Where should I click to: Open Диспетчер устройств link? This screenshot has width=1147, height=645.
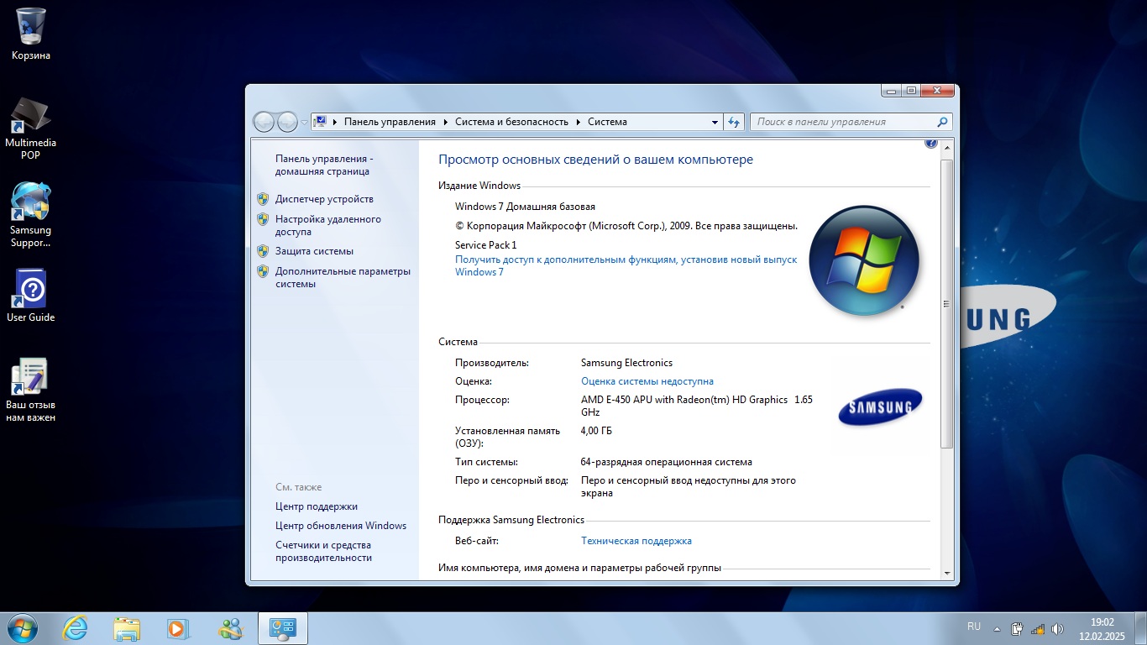pyautogui.click(x=324, y=199)
